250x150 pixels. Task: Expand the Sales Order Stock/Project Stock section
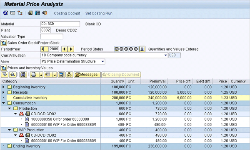click(x=4, y=43)
